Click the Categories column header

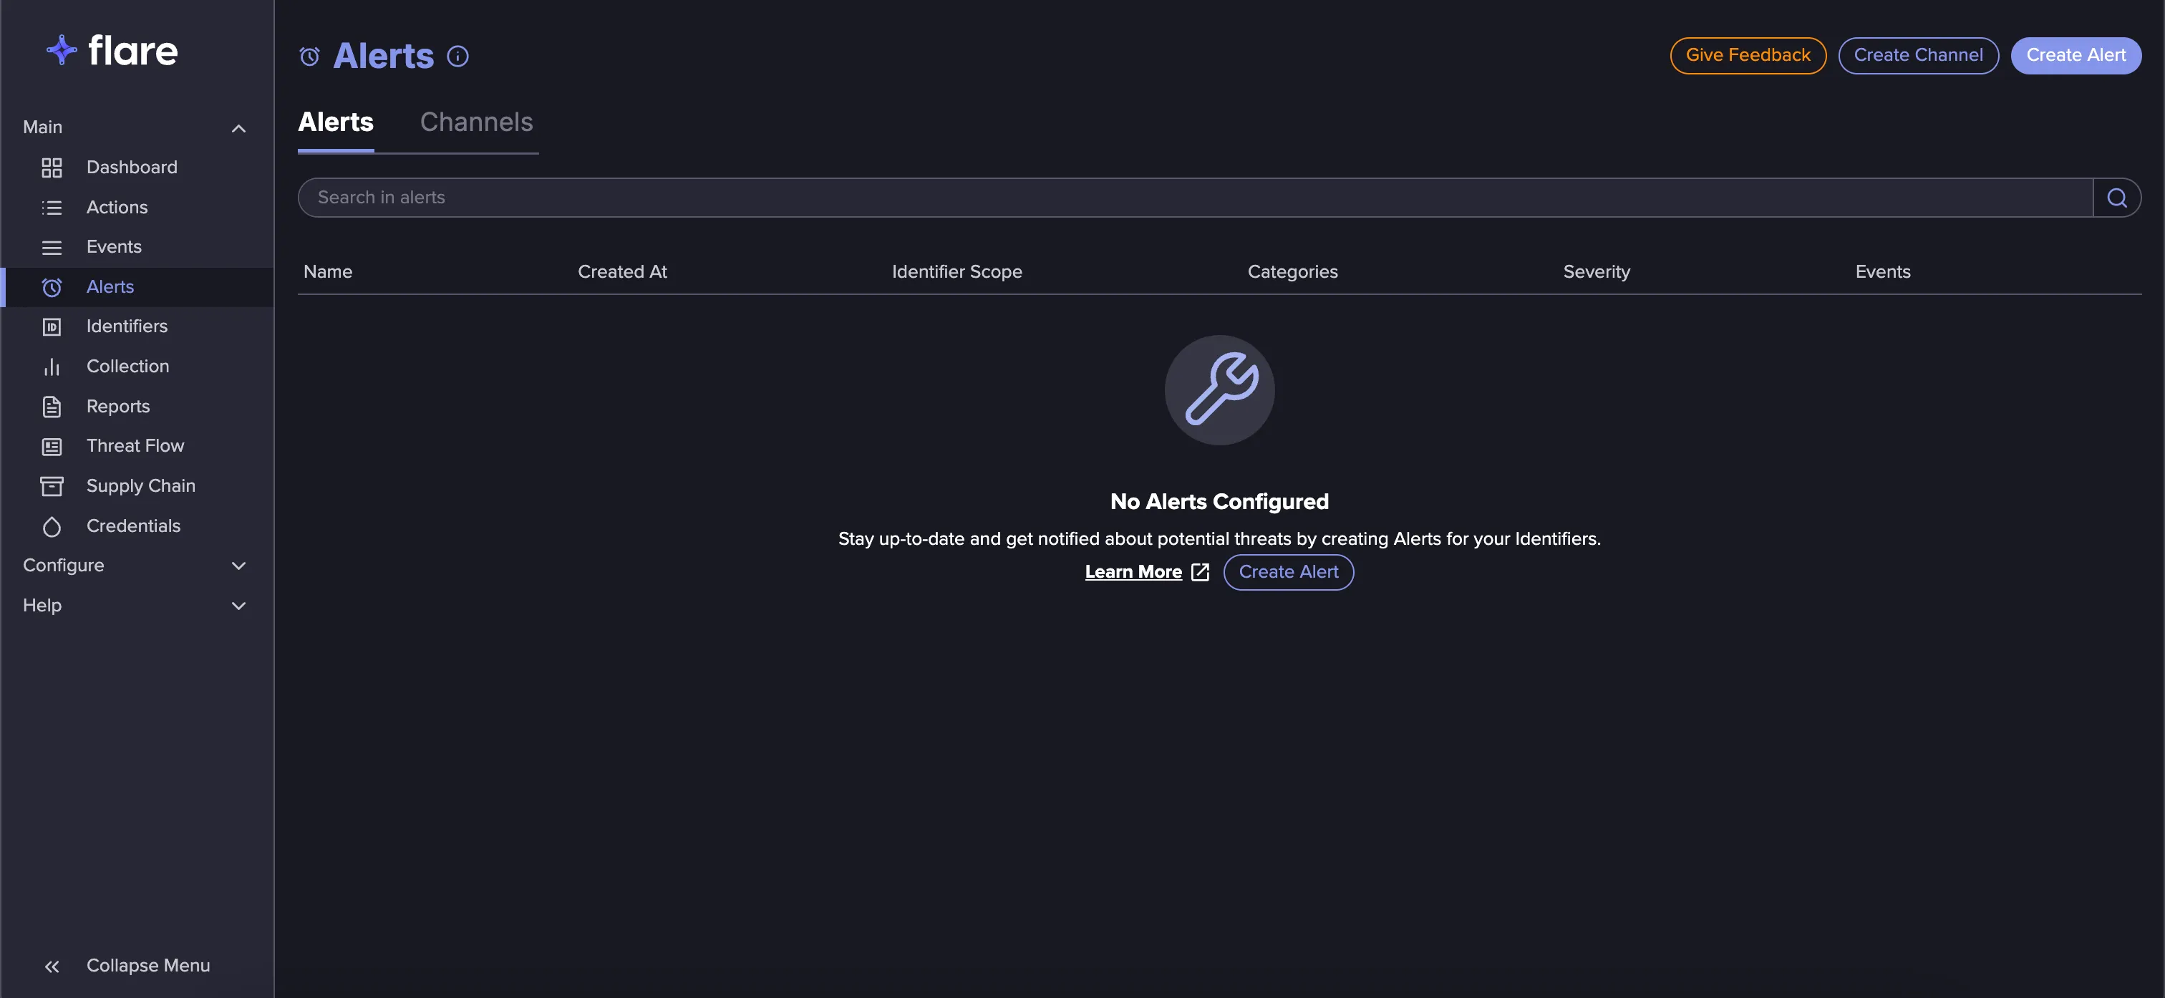[x=1292, y=271]
